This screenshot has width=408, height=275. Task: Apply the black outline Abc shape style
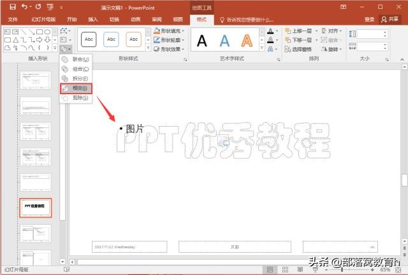[x=89, y=39]
